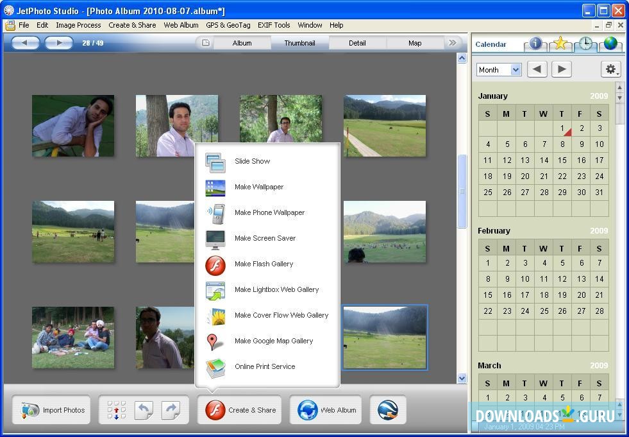Open the calendar settings gear dropdown

pyautogui.click(x=610, y=69)
